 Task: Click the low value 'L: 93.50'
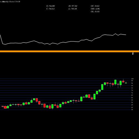tap(73, 9)
